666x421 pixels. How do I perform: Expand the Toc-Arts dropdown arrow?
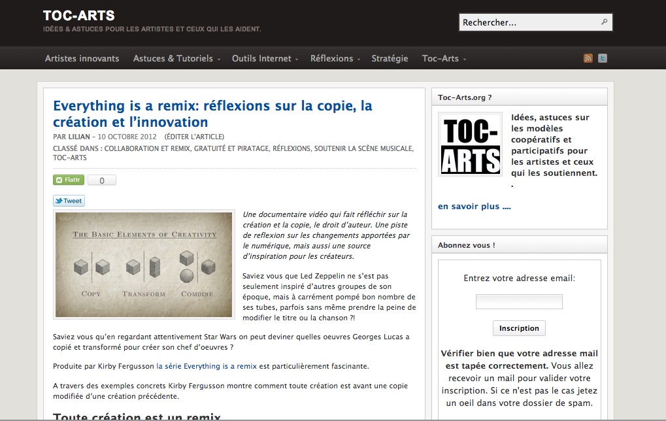(465, 59)
